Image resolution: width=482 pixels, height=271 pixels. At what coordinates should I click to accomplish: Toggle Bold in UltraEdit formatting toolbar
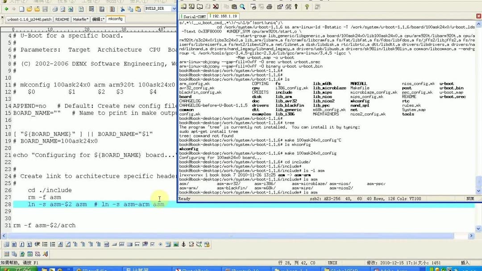pyautogui.click(x=13, y=244)
